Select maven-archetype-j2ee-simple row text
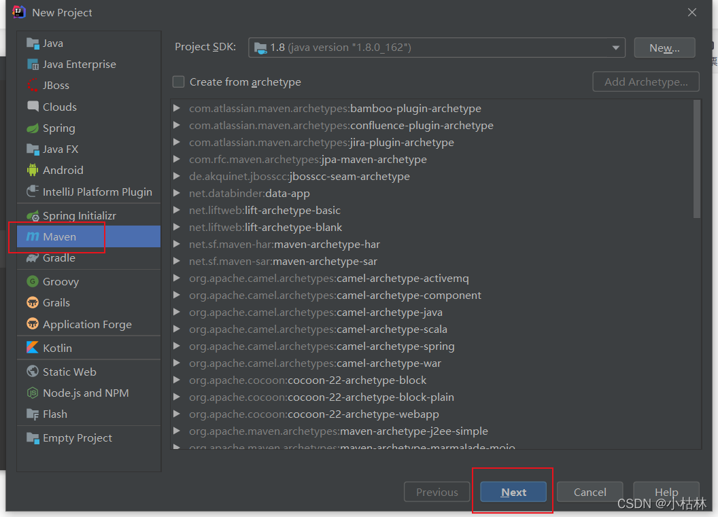 (x=339, y=431)
